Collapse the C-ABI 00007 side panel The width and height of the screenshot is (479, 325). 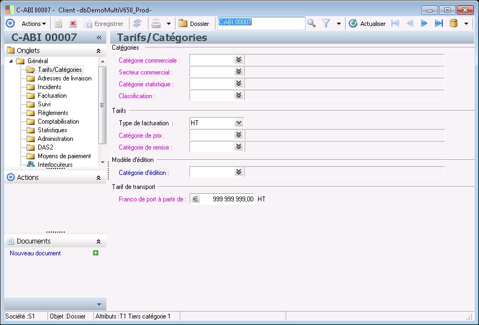coord(99,37)
